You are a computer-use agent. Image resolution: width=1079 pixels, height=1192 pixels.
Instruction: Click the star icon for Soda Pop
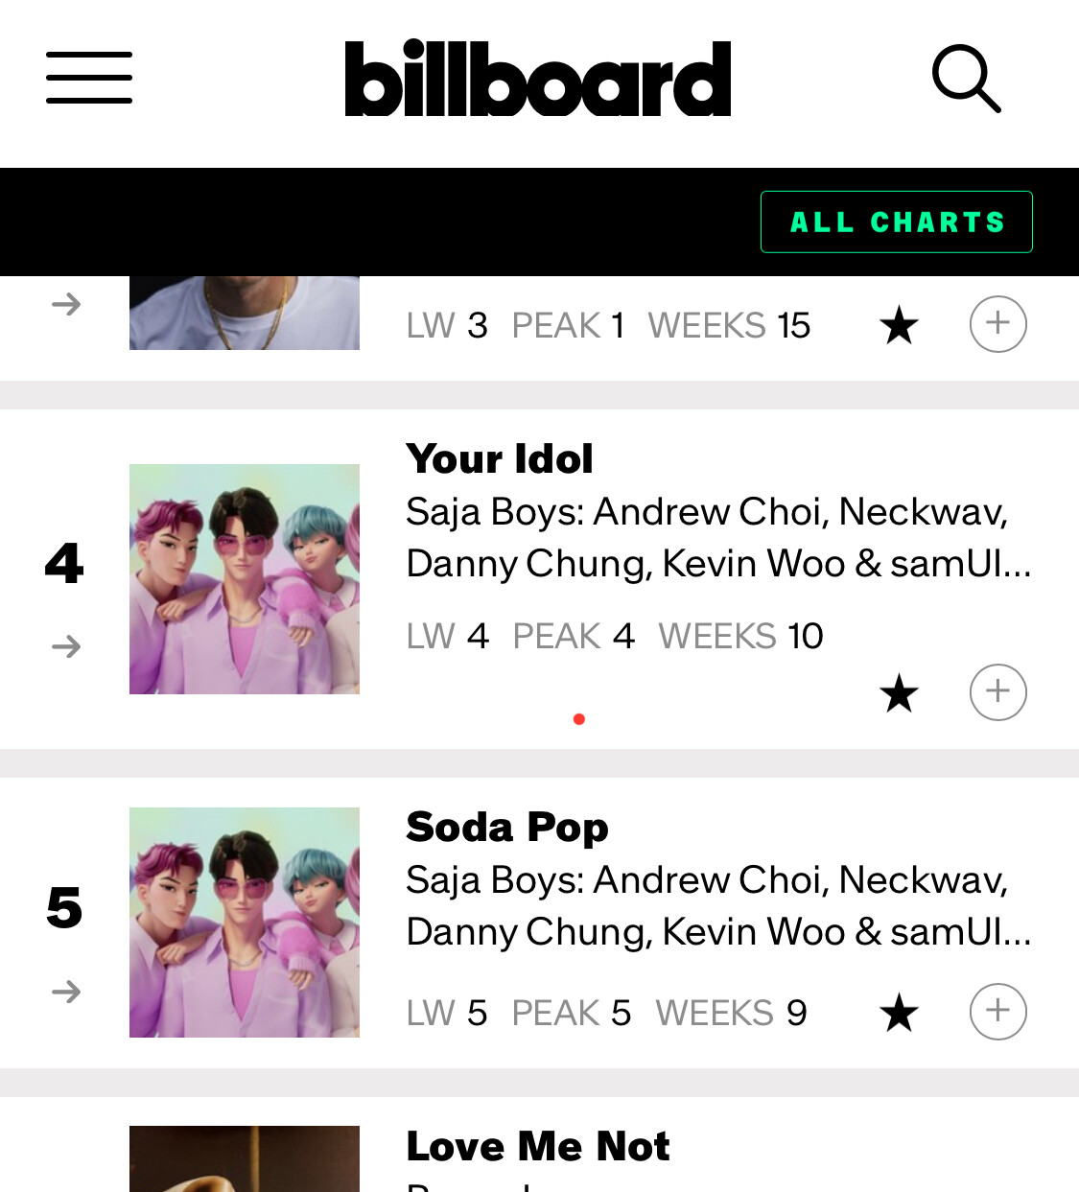[899, 1013]
